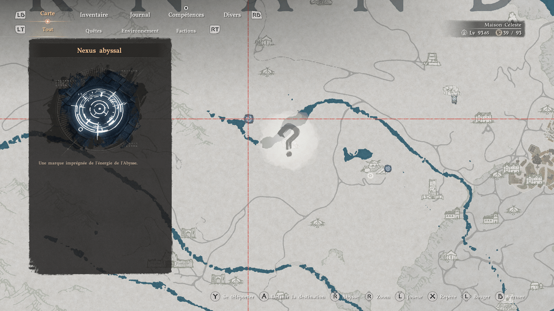Image resolution: width=554 pixels, height=311 pixels.
Task: Select the manor house icon on the red line
Action: (x=483, y=117)
